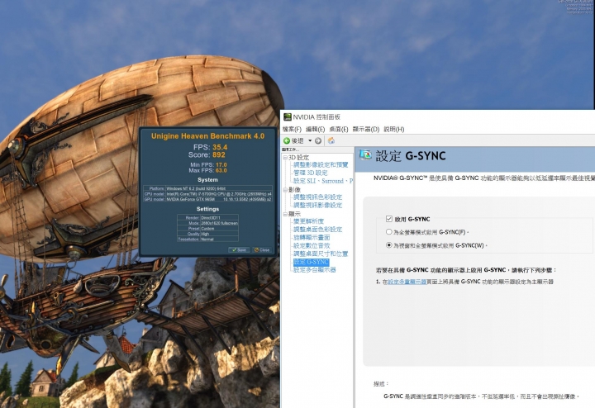The image size is (595, 408).
Task: Save the Heaven Benchmark results
Action: pos(239,250)
